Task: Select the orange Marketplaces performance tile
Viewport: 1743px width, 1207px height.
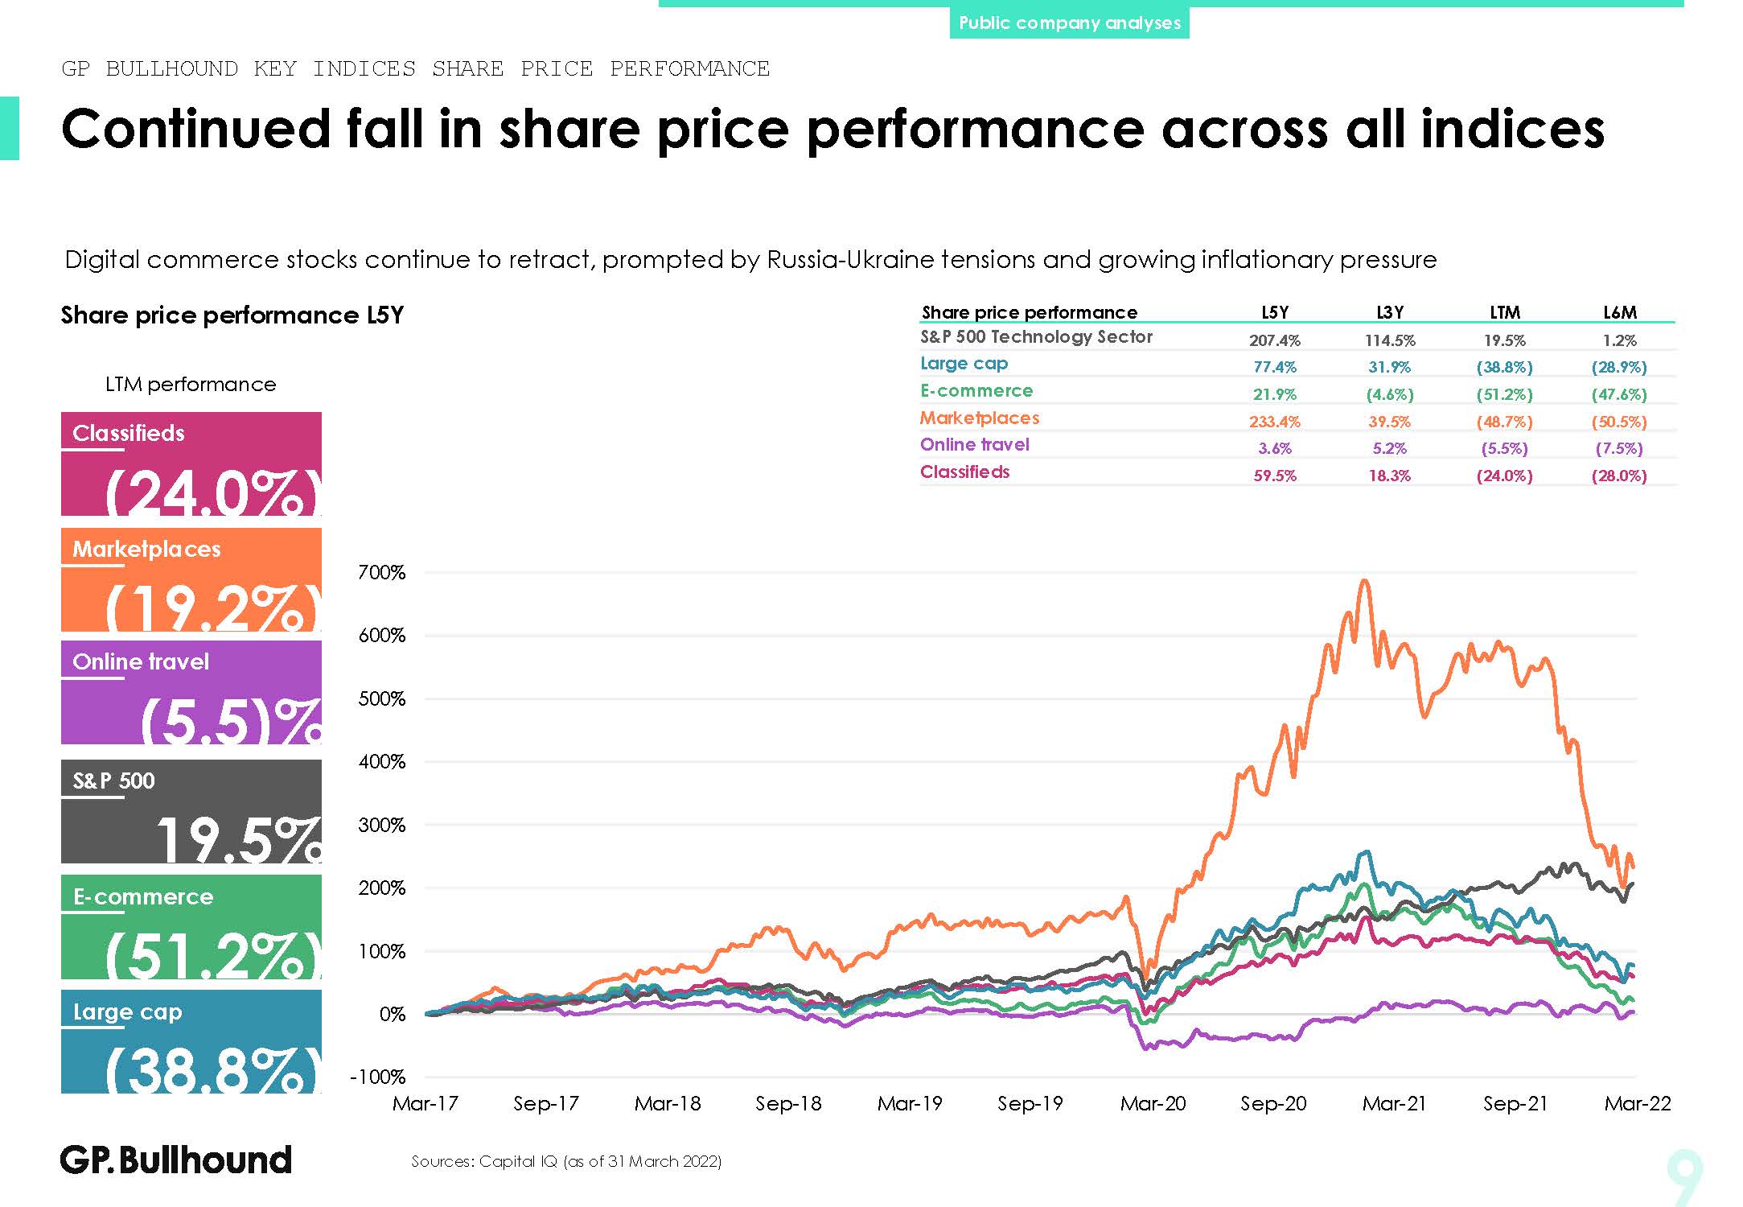Action: (191, 579)
